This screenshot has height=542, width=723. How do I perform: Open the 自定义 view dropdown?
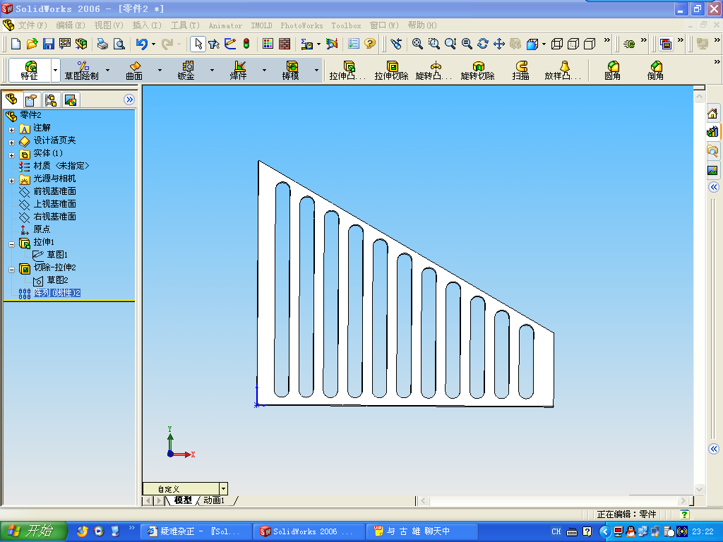pyautogui.click(x=223, y=488)
